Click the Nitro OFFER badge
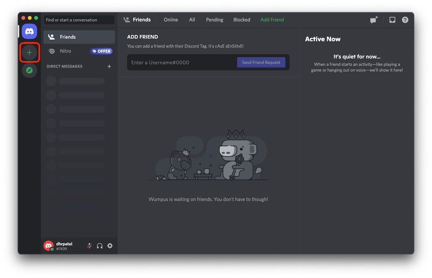Image resolution: width=432 pixels, height=278 pixels. [x=102, y=51]
